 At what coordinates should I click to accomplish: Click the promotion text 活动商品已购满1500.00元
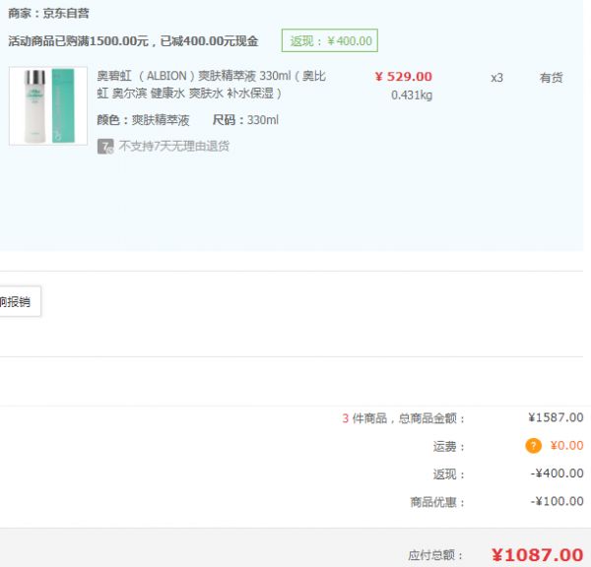(x=79, y=40)
